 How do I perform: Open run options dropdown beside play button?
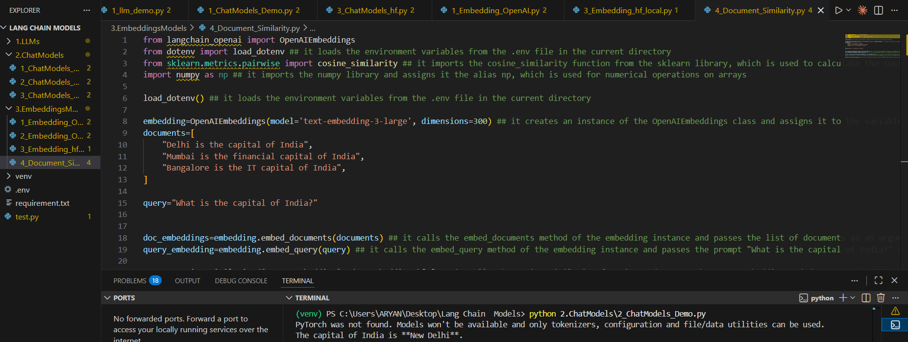click(849, 10)
